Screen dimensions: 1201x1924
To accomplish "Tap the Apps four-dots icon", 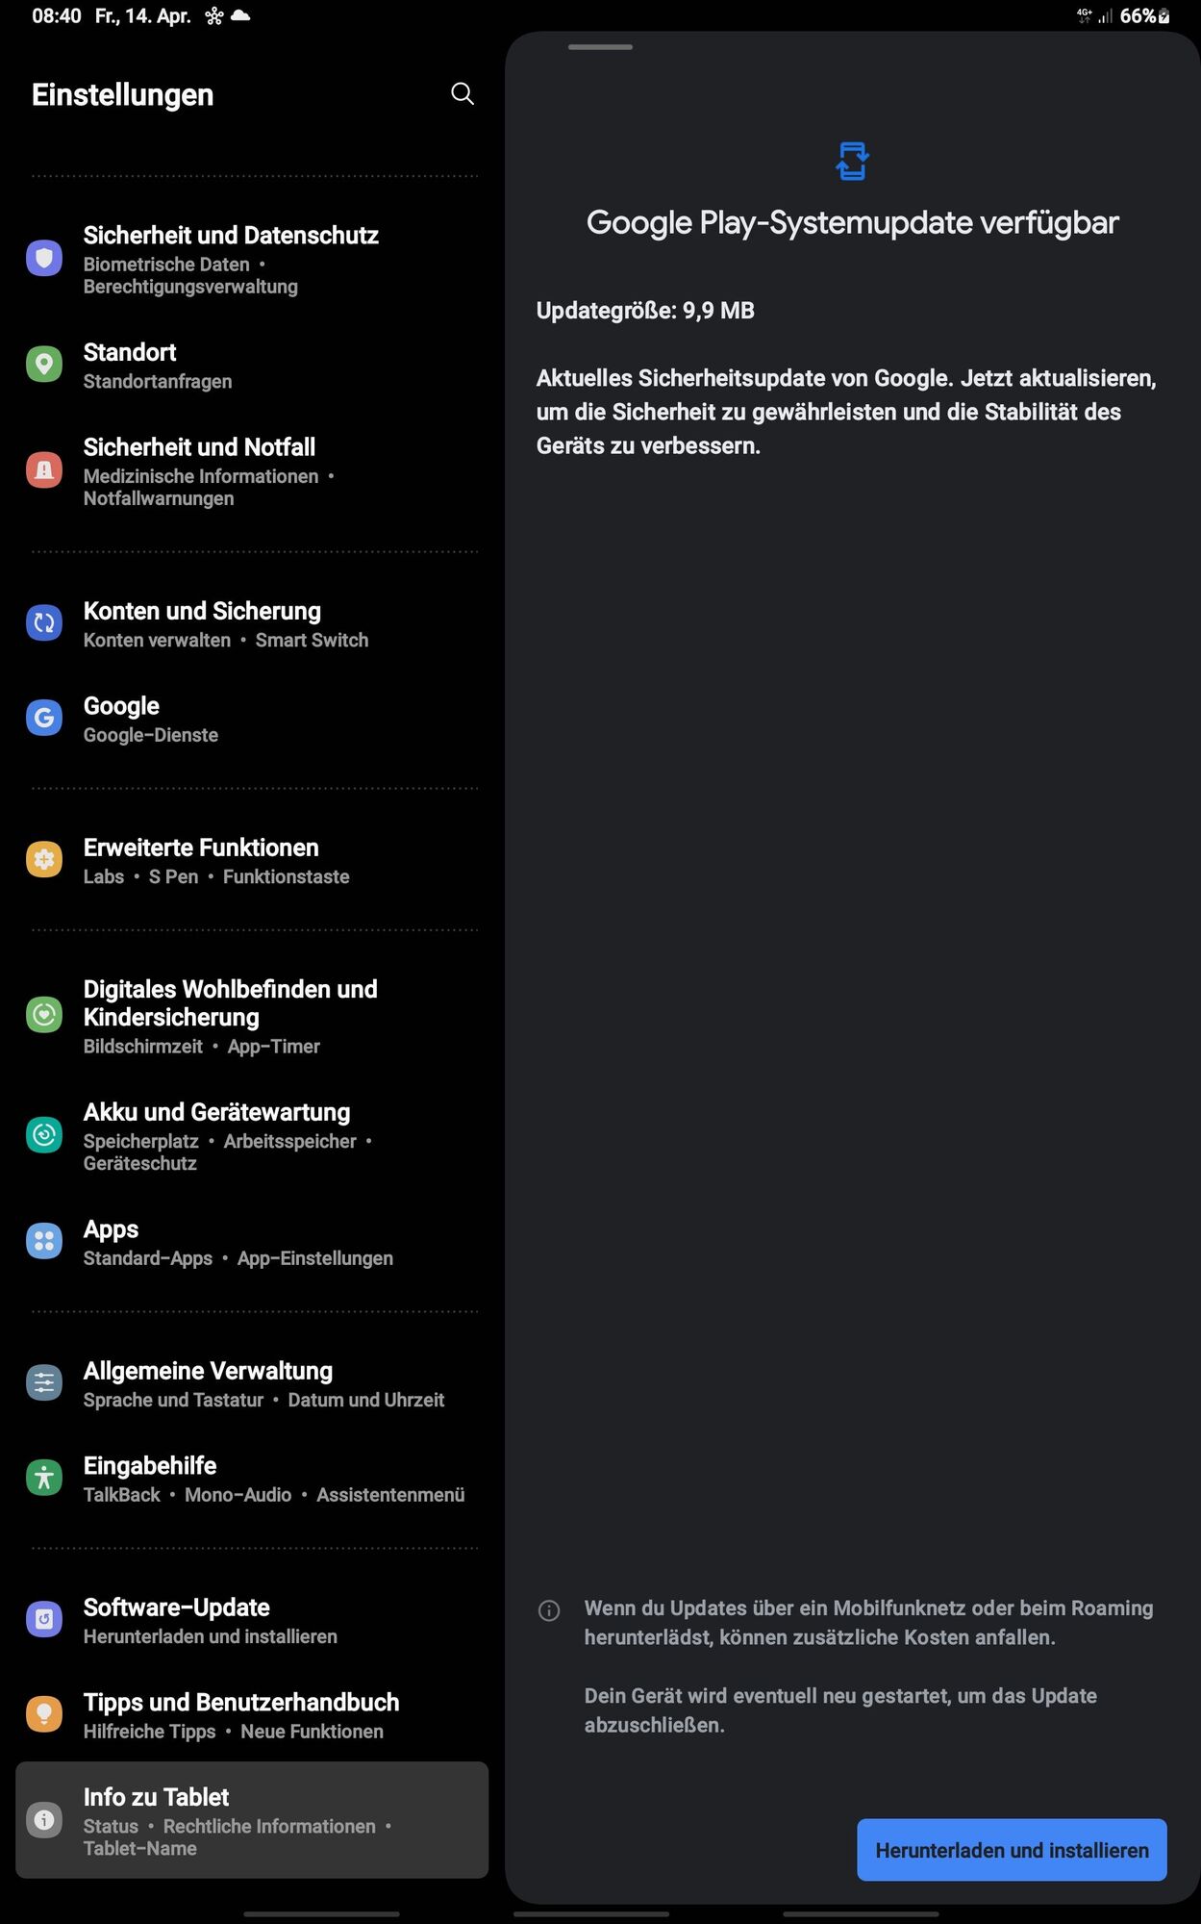I will 44,1241.
